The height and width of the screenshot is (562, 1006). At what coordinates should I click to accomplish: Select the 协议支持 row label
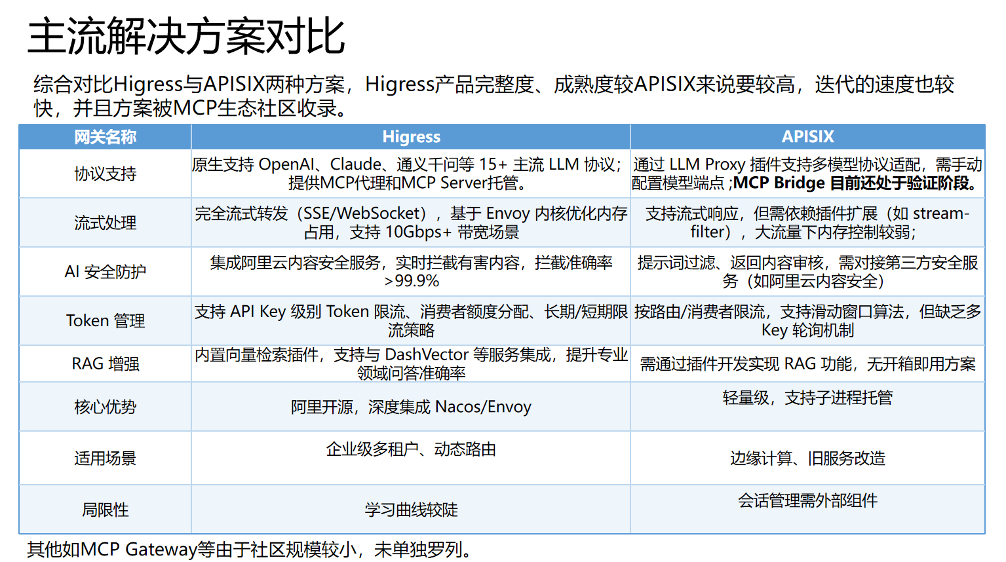click(105, 174)
